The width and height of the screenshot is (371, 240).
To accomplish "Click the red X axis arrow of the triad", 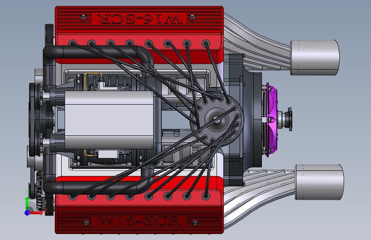I will point(36,213).
